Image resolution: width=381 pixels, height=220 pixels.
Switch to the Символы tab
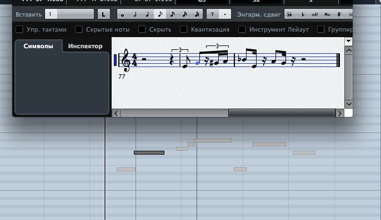click(x=38, y=46)
